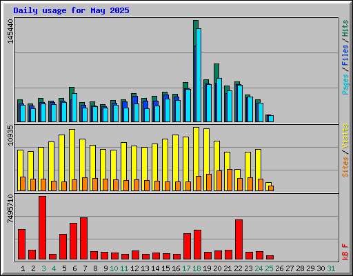Click x-axis day label 22
Viewport: 353px width, 276px height.
238,268
